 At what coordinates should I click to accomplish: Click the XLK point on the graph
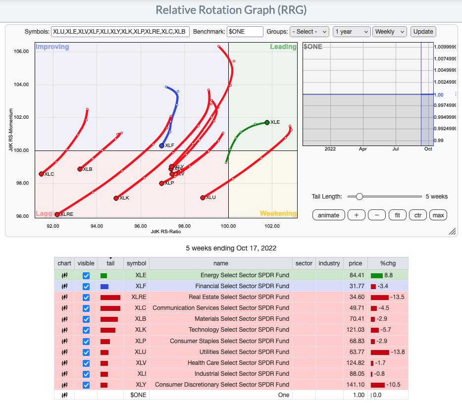point(116,198)
